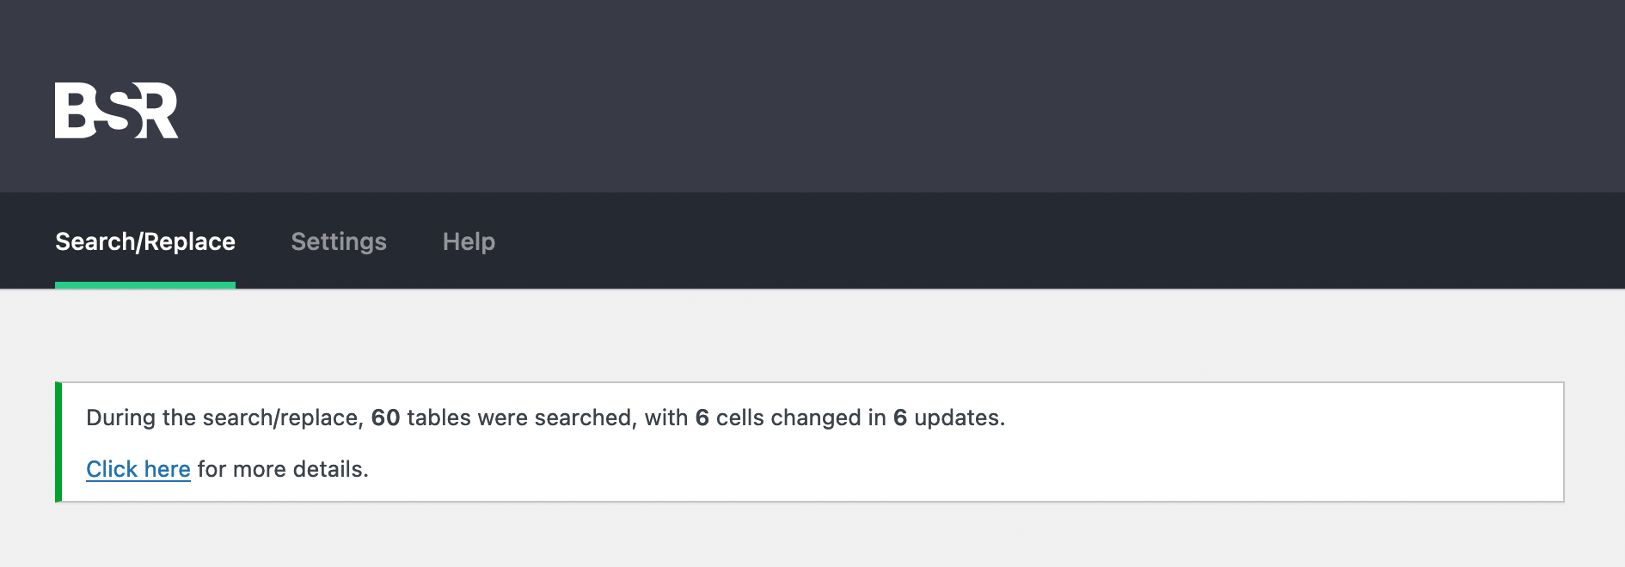Open the Help tab
The image size is (1625, 567).
pos(469,241)
